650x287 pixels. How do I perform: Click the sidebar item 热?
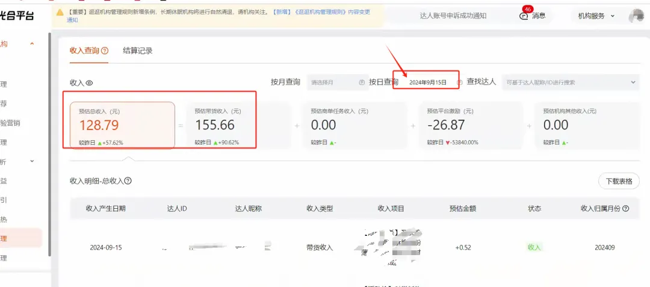click(4, 220)
